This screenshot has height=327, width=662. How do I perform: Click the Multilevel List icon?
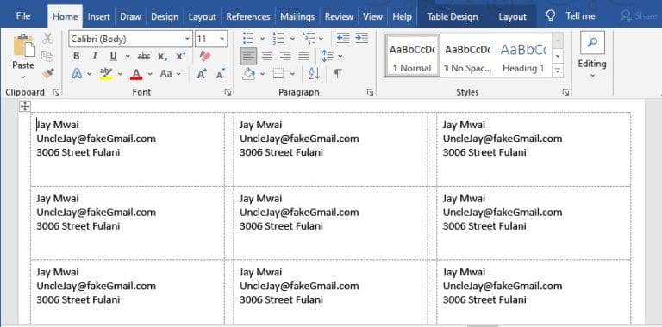[309, 39]
